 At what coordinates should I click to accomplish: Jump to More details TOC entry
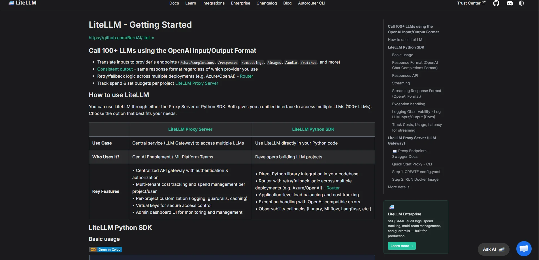coord(399,187)
